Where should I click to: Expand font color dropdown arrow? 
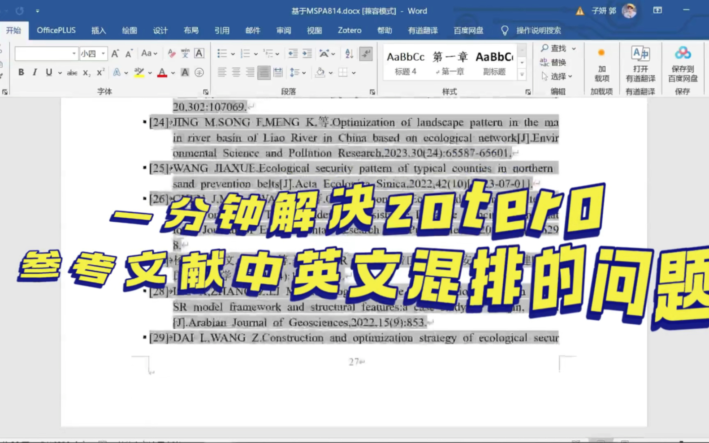coord(173,73)
